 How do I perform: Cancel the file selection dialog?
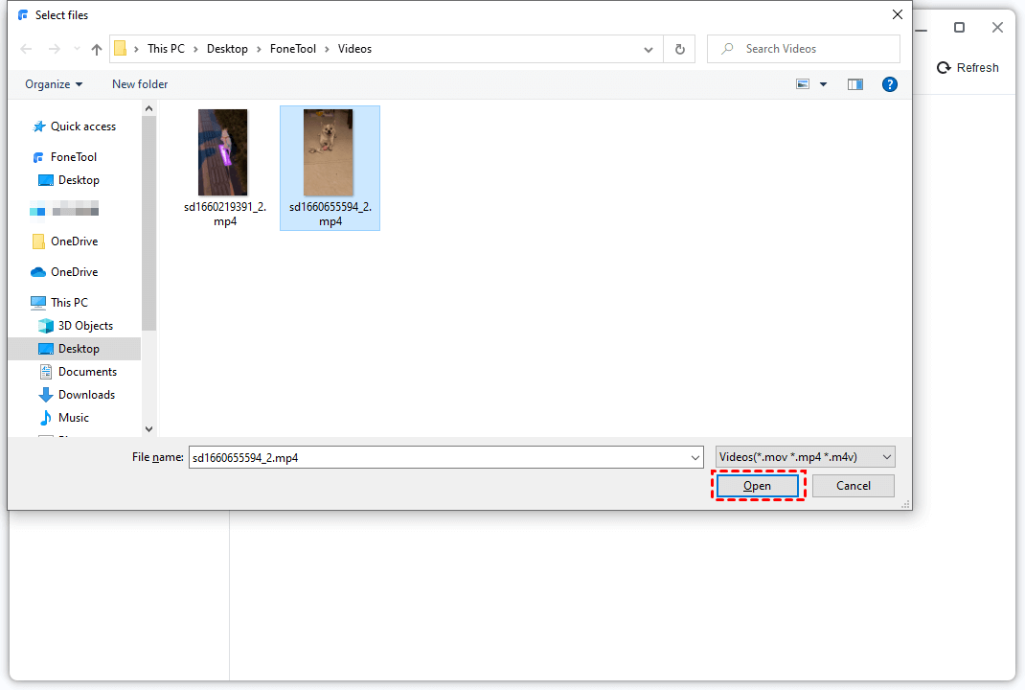853,486
